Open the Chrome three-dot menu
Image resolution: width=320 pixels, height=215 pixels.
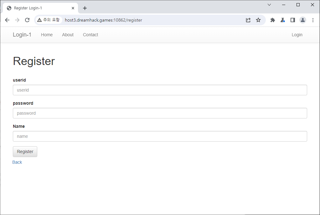click(x=313, y=20)
